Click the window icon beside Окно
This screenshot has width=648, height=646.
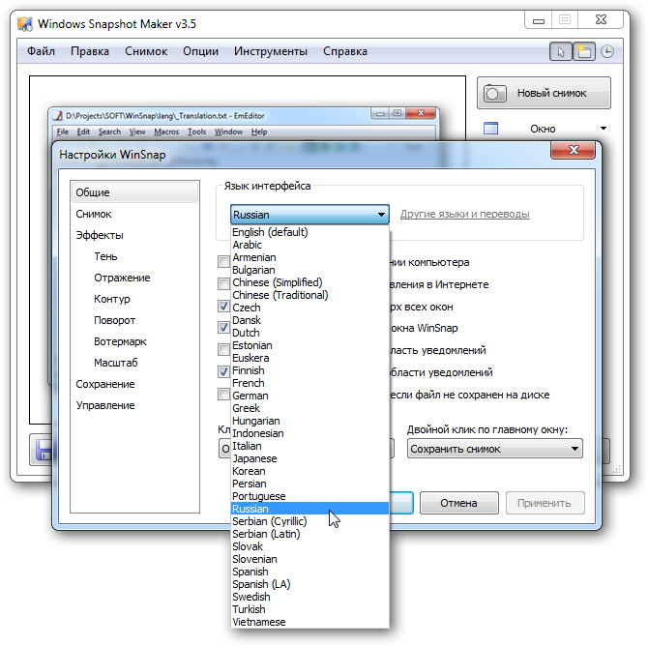point(490,129)
